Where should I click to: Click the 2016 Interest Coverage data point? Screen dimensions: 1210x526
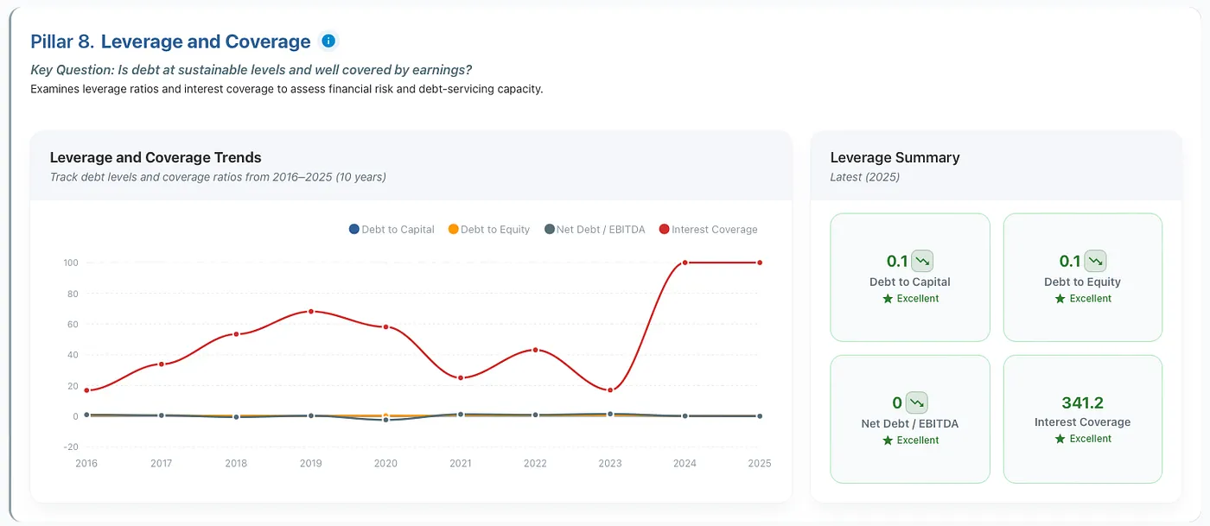tap(86, 390)
